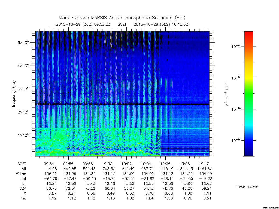Click the 5×10⁶ frequency axis label
This screenshot has width=279, height=209.
[23, 42]
